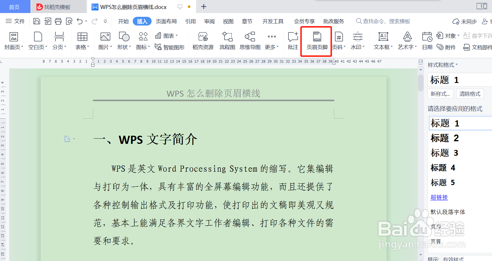Screen dimensions: 492x261
Task: Click the Export to PDF icon
Action: tap(47, 21)
